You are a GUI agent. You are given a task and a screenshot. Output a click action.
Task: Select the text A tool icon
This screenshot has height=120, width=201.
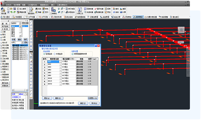click(x=31, y=49)
